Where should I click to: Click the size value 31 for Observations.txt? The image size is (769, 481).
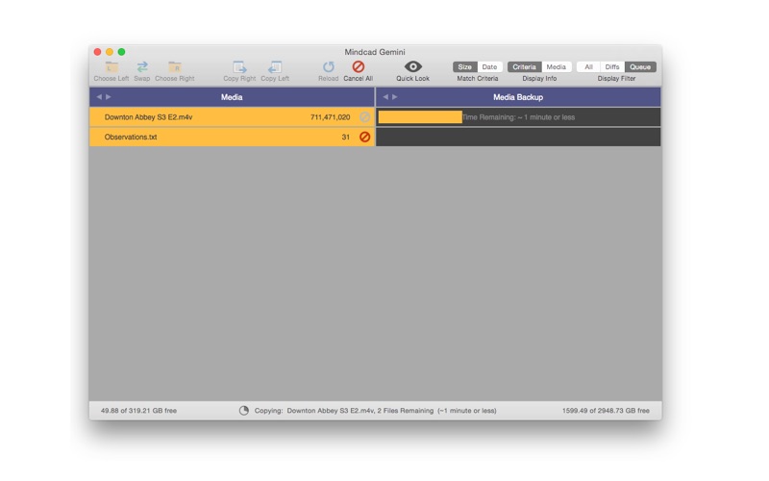(346, 137)
